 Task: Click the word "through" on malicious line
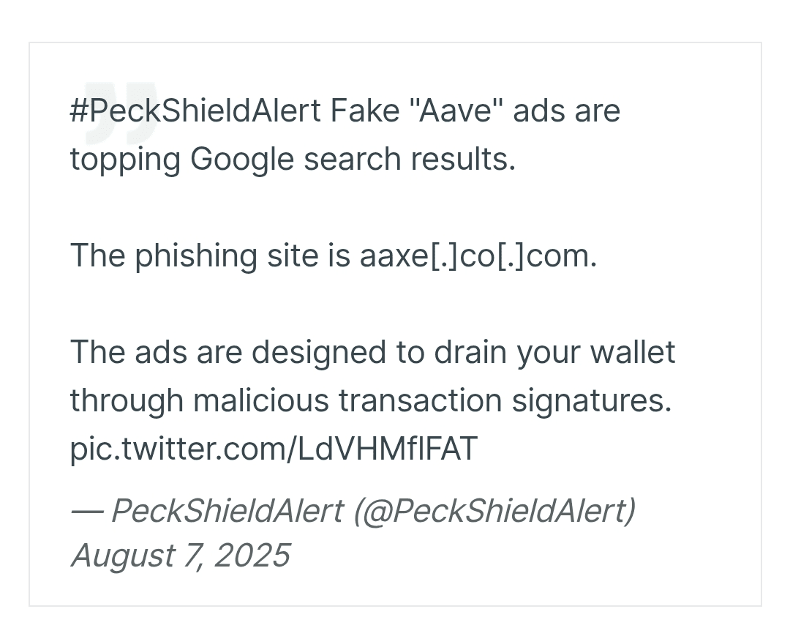pyautogui.click(x=127, y=401)
